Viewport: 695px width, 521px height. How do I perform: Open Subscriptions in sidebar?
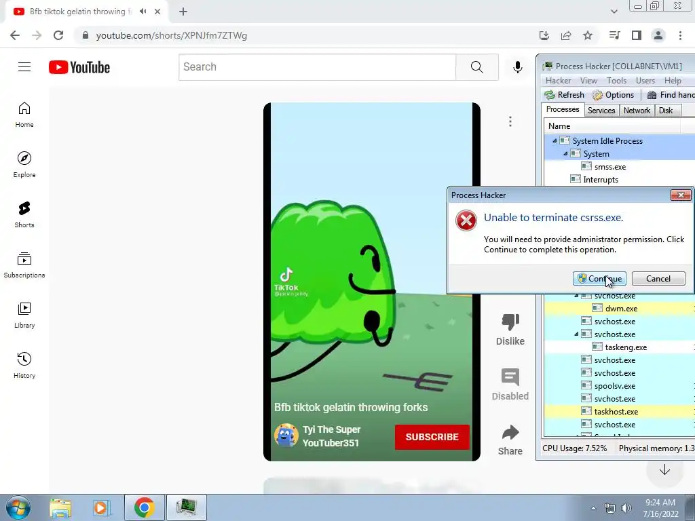(24, 265)
